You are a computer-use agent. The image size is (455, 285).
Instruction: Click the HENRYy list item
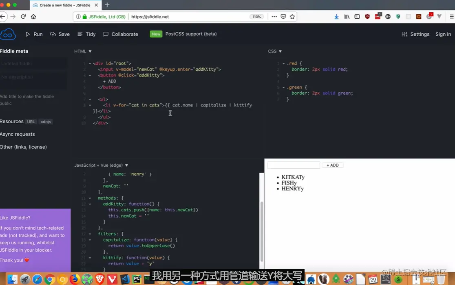(x=292, y=189)
